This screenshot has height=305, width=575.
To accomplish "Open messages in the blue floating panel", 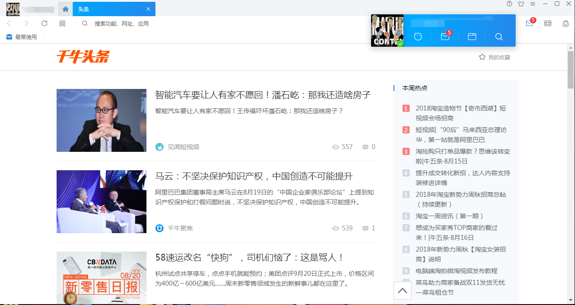I will click(x=446, y=36).
